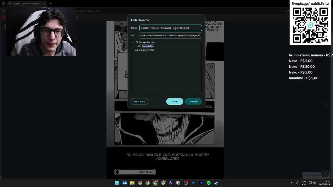Select the Outros favoritos folder
The width and height of the screenshot is (333, 187).
pos(146,50)
